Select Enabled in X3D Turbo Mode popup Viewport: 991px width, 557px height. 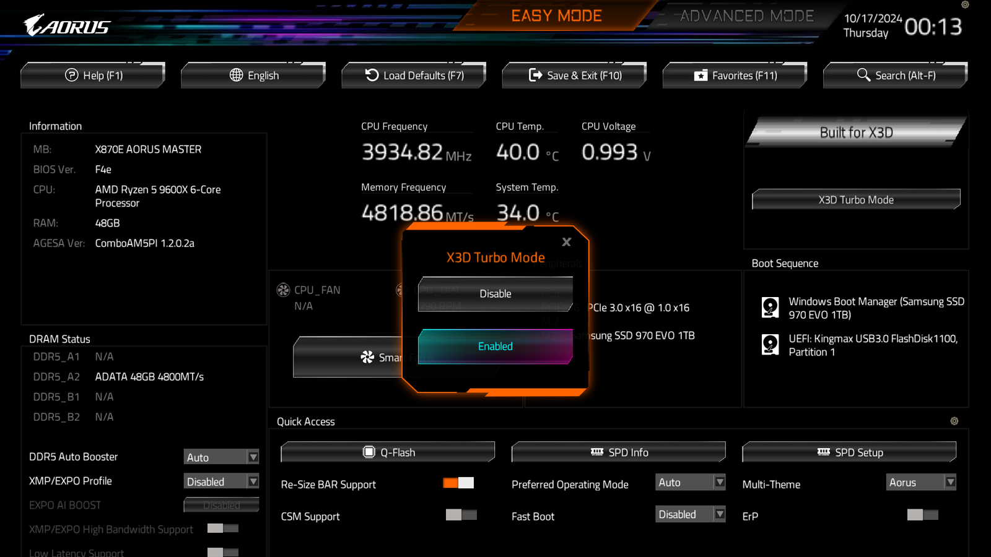pyautogui.click(x=495, y=347)
